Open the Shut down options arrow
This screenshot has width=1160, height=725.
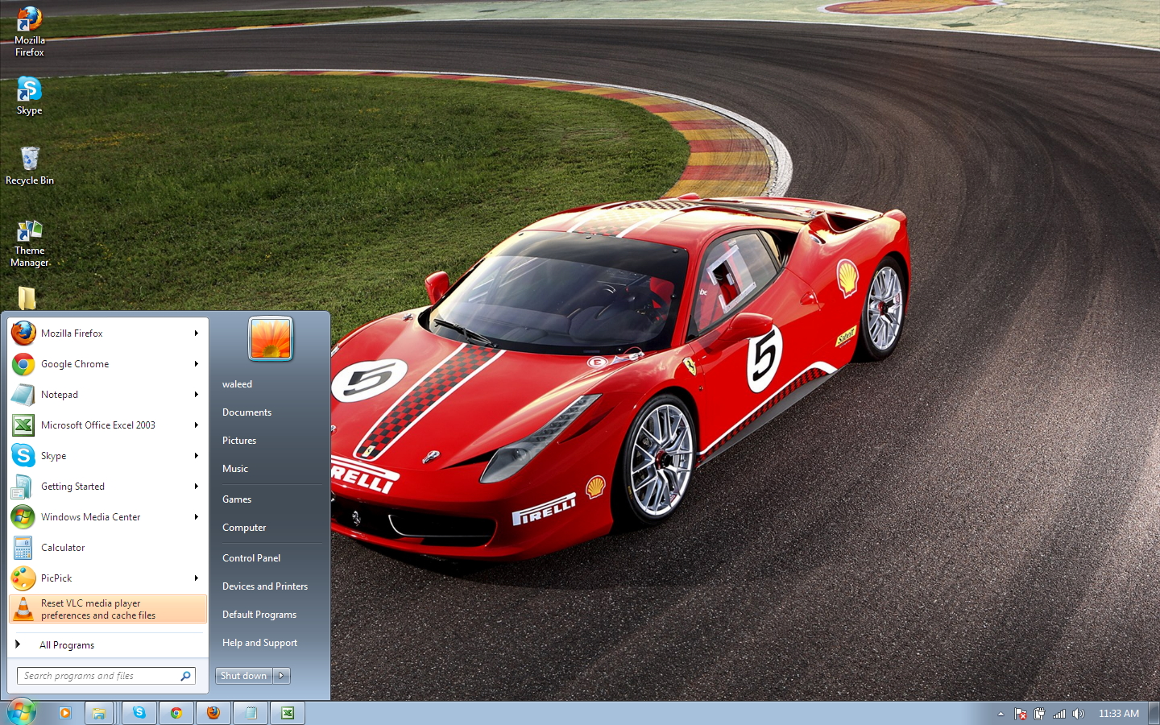click(281, 676)
